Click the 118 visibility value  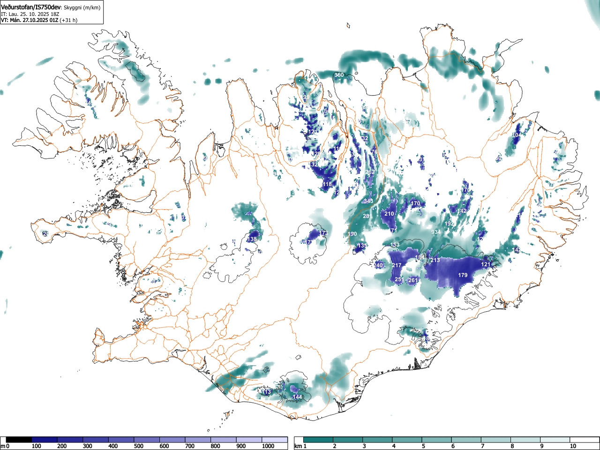[327, 184]
